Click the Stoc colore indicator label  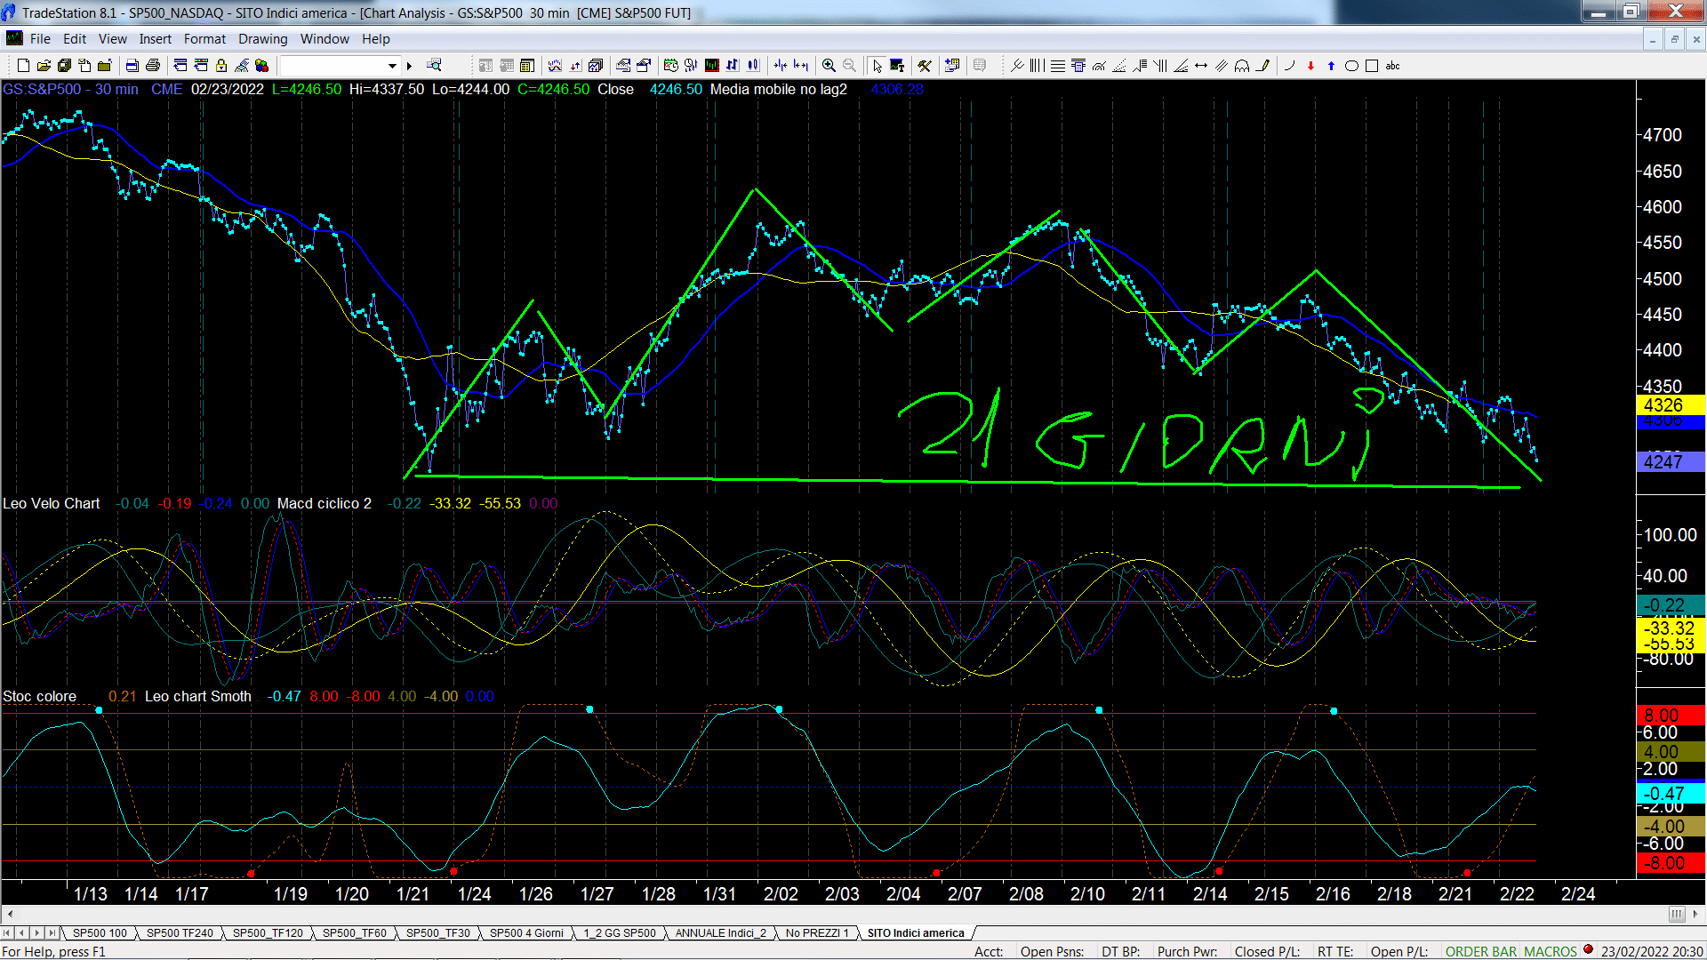point(39,696)
